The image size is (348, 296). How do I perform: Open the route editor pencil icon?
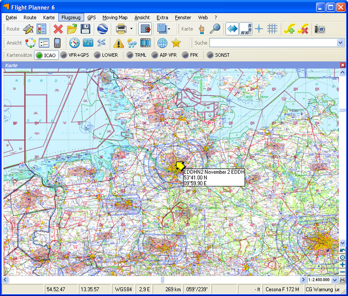28,29
